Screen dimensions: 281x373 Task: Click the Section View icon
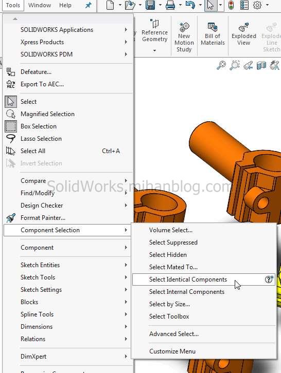tap(261, 65)
